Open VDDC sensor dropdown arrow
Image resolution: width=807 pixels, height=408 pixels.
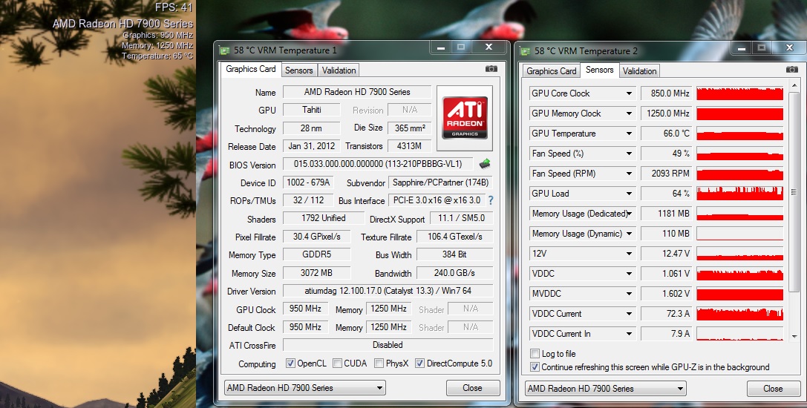point(629,274)
